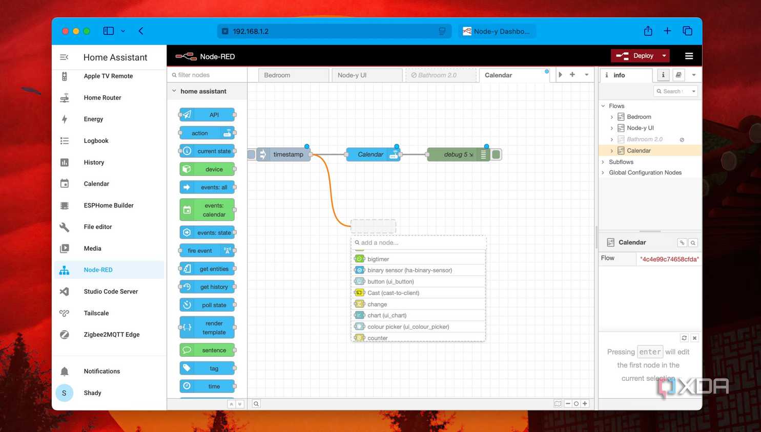Open the Media browser
Viewport: 761px width, 432px height.
click(109, 248)
